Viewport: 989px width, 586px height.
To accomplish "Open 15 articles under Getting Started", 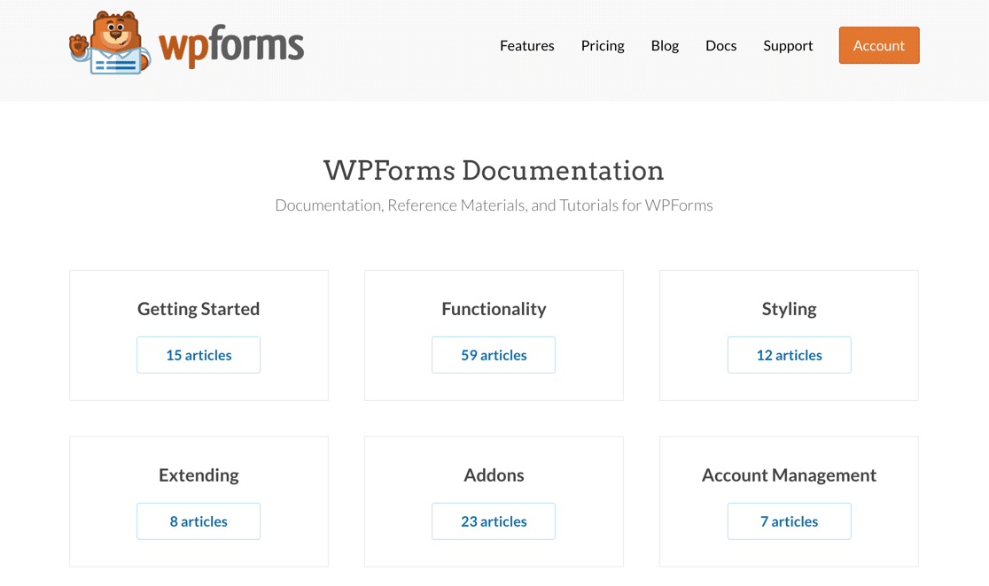I will click(x=199, y=355).
